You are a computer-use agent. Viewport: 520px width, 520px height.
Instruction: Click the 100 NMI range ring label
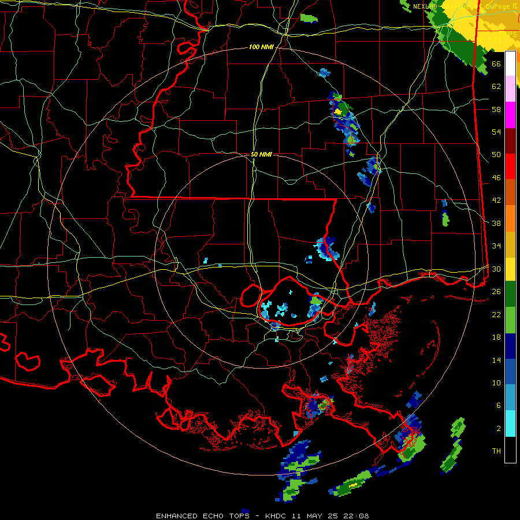pyautogui.click(x=261, y=47)
